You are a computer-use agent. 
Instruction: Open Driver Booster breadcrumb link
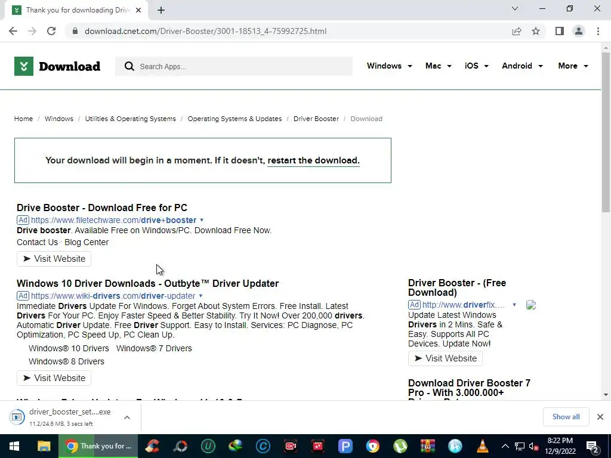[316, 119]
